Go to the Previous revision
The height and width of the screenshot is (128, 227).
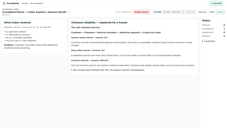202,12
